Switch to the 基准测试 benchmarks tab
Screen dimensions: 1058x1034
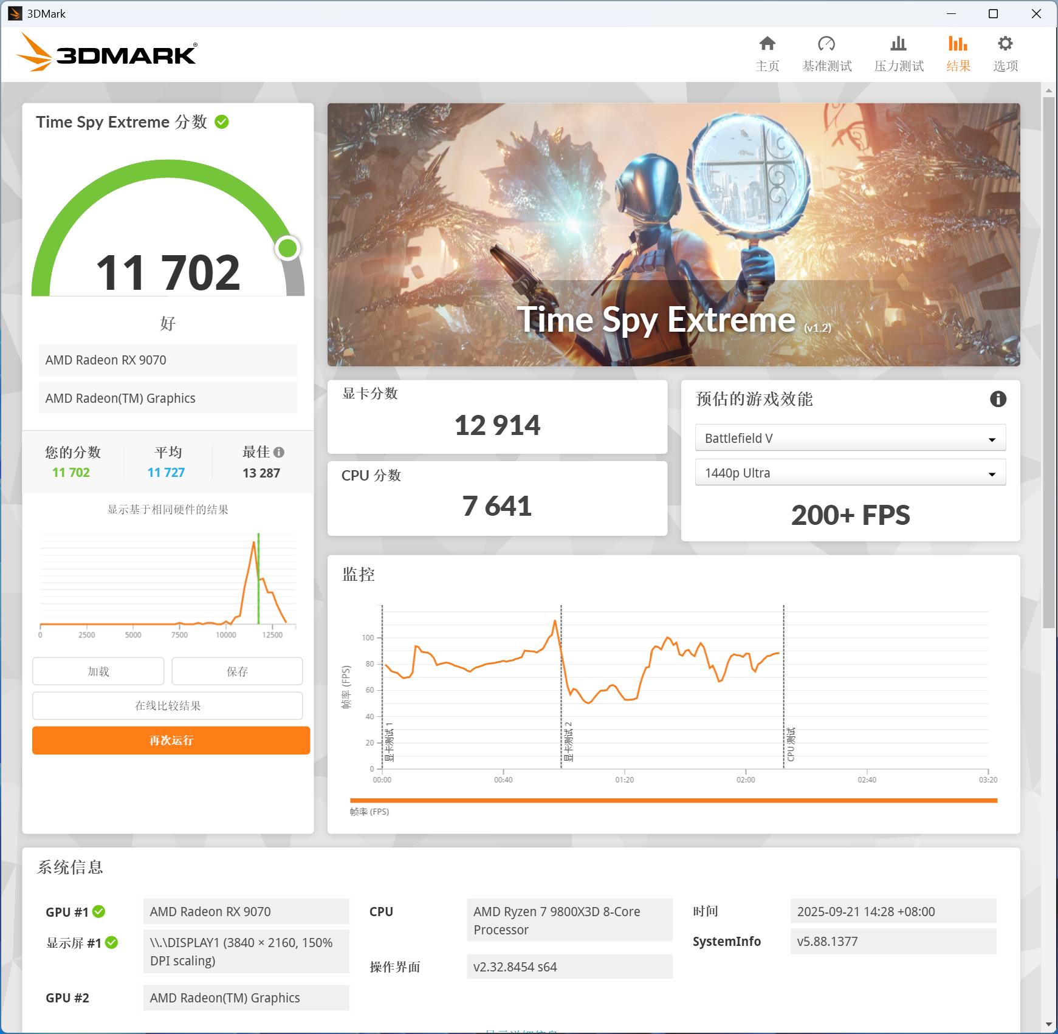(x=826, y=54)
